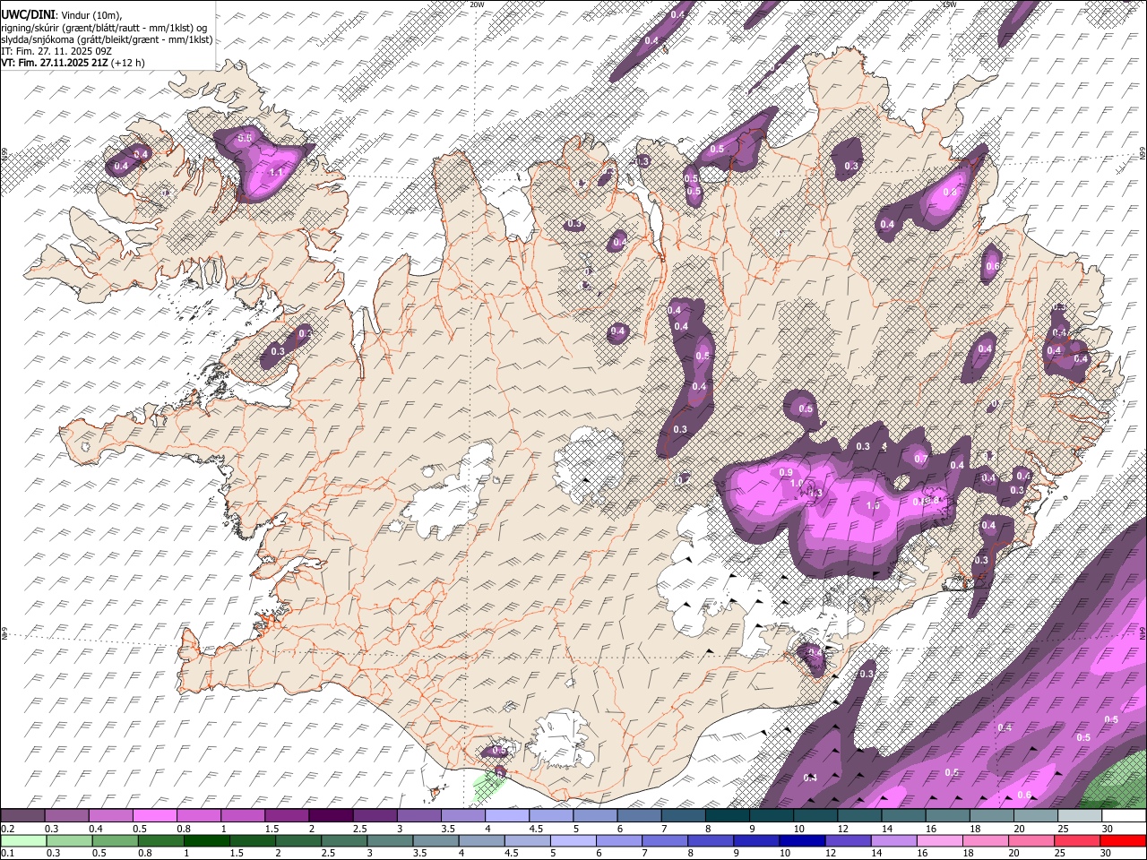The height and width of the screenshot is (860, 1147).
Task: Pick the red swatch ending the lower scale
Action: [x=1123, y=840]
